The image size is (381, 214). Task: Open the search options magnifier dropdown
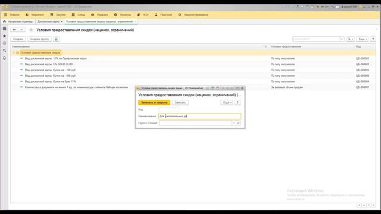pos(350,39)
